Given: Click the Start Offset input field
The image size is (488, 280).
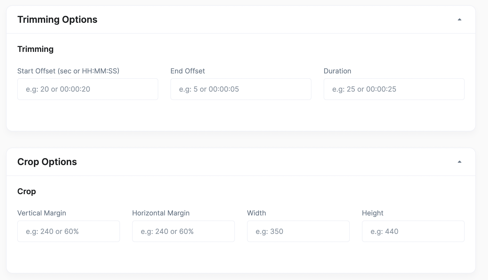Looking at the screenshot, I should point(88,89).
